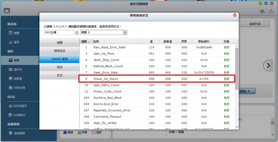Click the value column header
This screenshot has width=278, height=142.
coord(151,41)
